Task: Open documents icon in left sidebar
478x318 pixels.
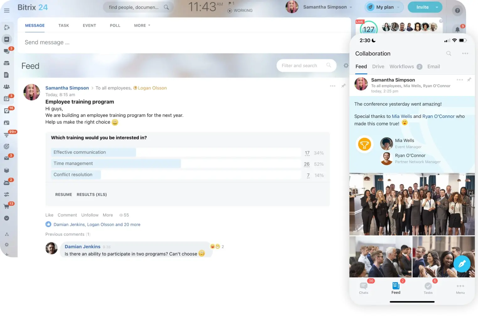Action: pos(7,75)
